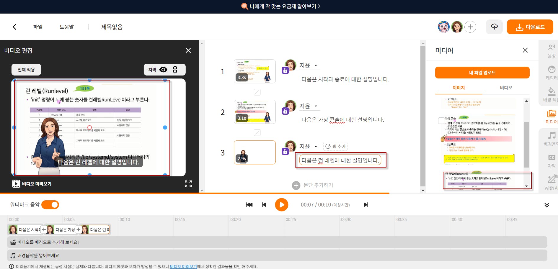Screen dimensions: 558x269
Task: Click the 쉼 추가 pause button
Action: click(x=335, y=146)
